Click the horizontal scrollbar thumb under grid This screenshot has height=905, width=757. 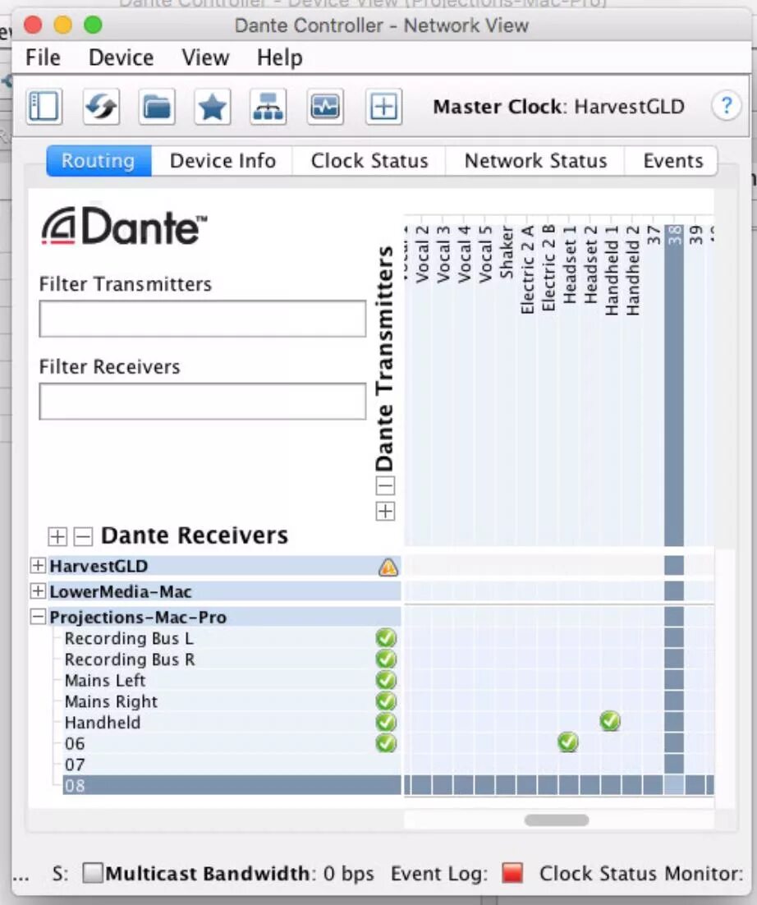pos(557,820)
